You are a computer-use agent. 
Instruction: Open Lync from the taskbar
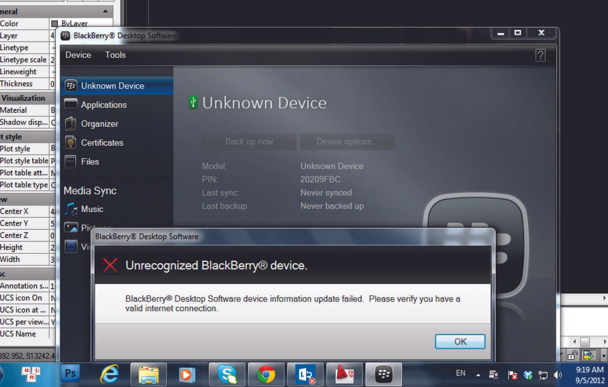(305, 375)
